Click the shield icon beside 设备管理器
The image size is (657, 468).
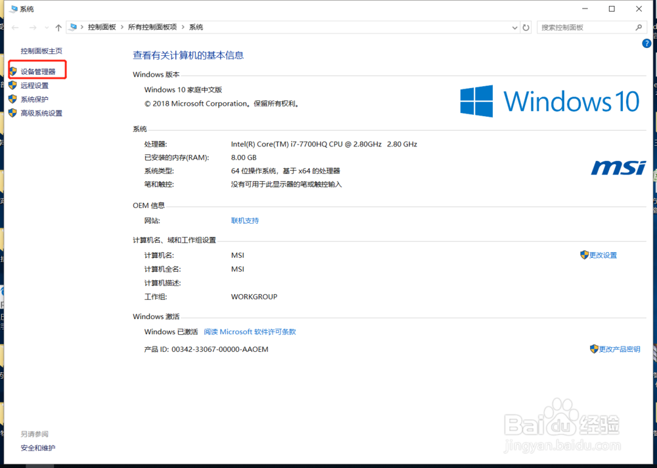click(x=14, y=70)
